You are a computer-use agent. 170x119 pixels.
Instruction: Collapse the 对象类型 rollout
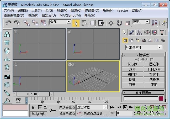pyautogui.click(x=143, y=55)
